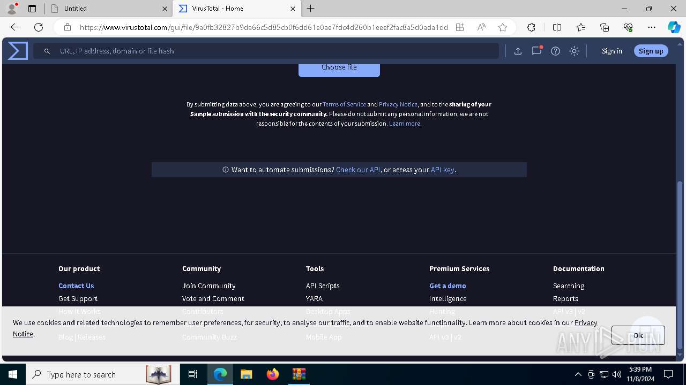Close the Untitled tab
This screenshot has height=385, width=686.
164,9
